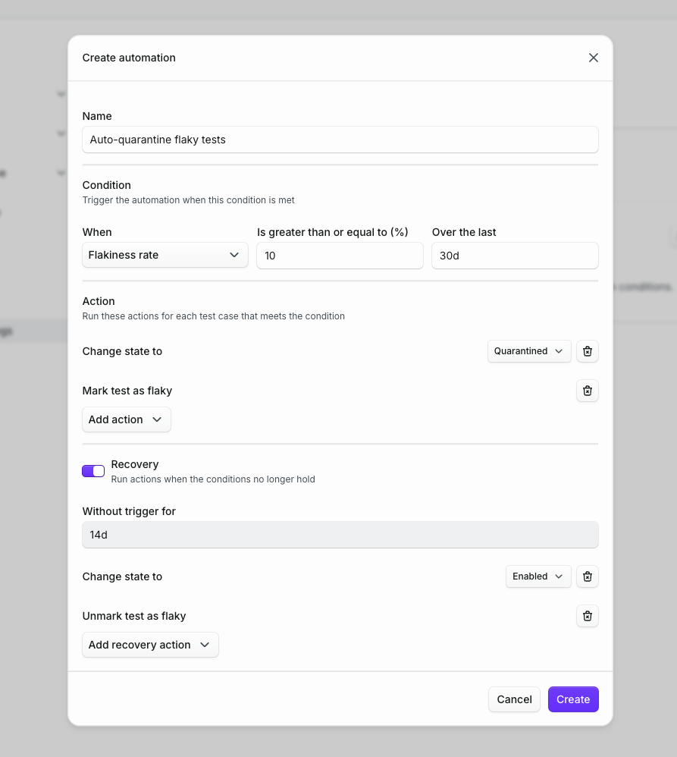Click the Create button
This screenshot has height=757, width=677.
click(573, 699)
